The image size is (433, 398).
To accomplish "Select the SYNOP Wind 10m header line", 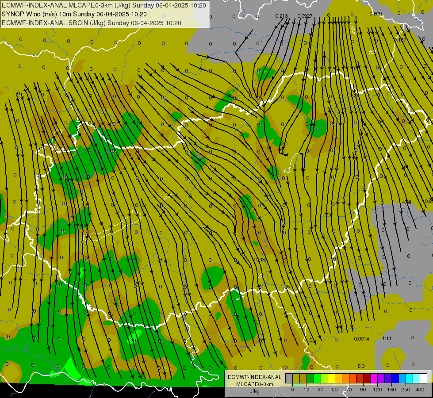I will (74, 14).
